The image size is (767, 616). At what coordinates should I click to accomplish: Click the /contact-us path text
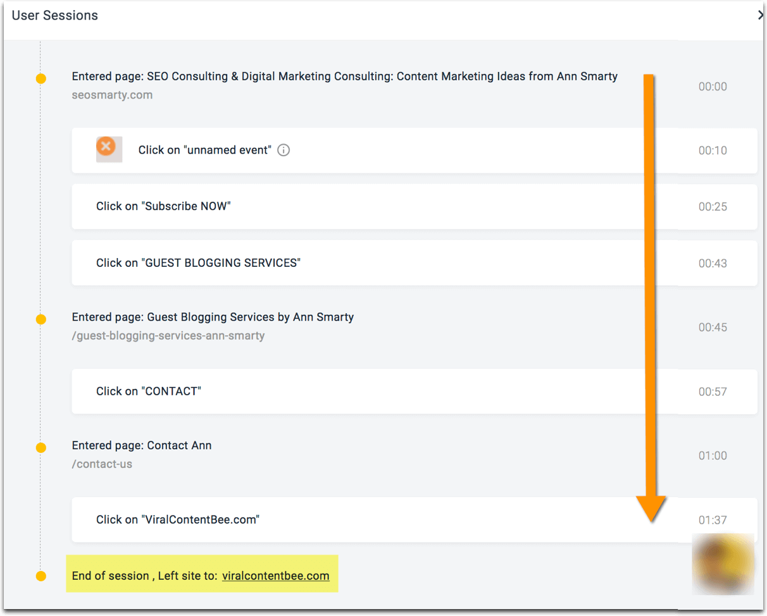click(102, 464)
